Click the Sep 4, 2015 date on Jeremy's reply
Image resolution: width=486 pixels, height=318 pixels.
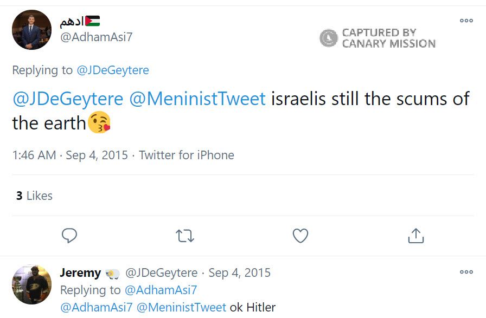click(239, 272)
